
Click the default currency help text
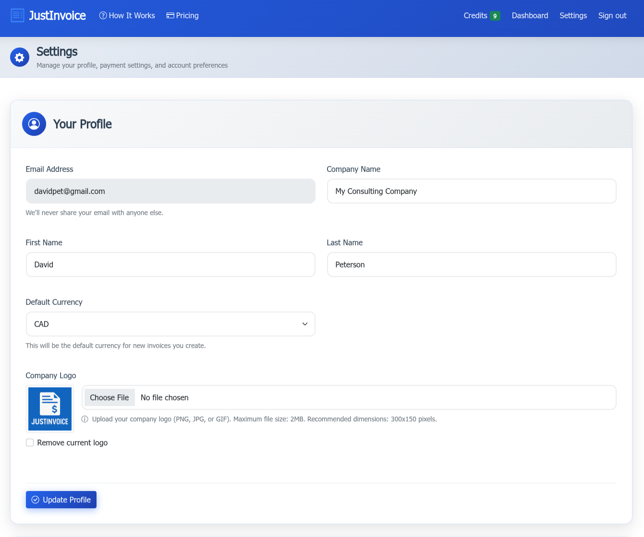click(116, 346)
